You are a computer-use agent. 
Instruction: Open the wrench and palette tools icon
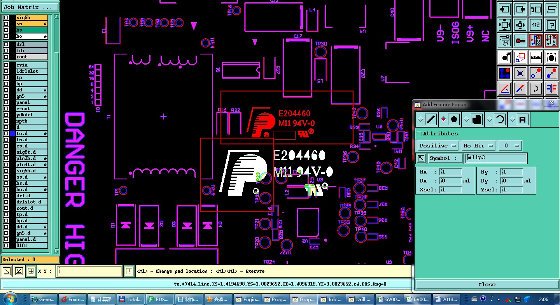coord(504,40)
